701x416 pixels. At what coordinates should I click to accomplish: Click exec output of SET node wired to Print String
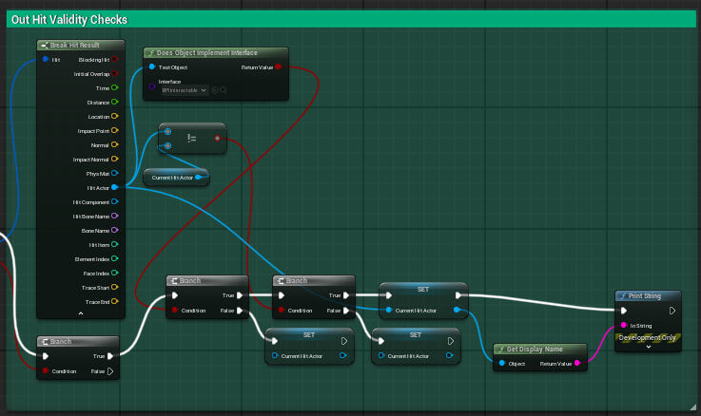pos(458,295)
